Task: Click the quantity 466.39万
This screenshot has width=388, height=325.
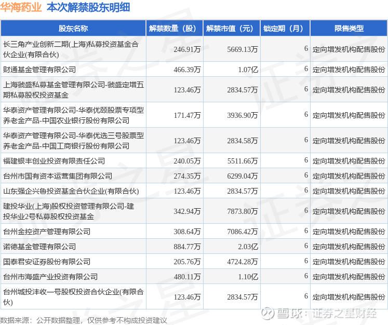Action: (x=187, y=70)
